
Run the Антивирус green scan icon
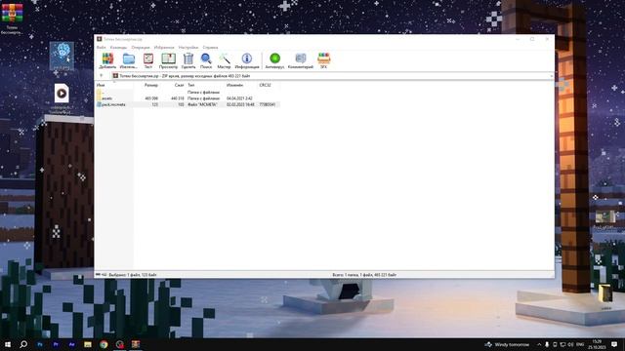(x=274, y=60)
